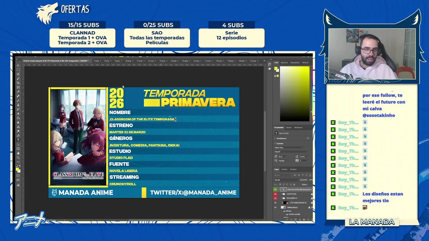The image size is (429, 241).
Task: Select the Path Selection tool
Action: pyautogui.click(x=18, y=145)
